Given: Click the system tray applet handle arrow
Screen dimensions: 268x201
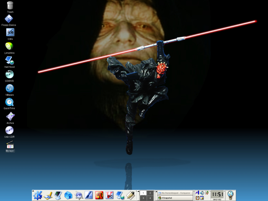Looking at the screenshot, I should 194,191.
